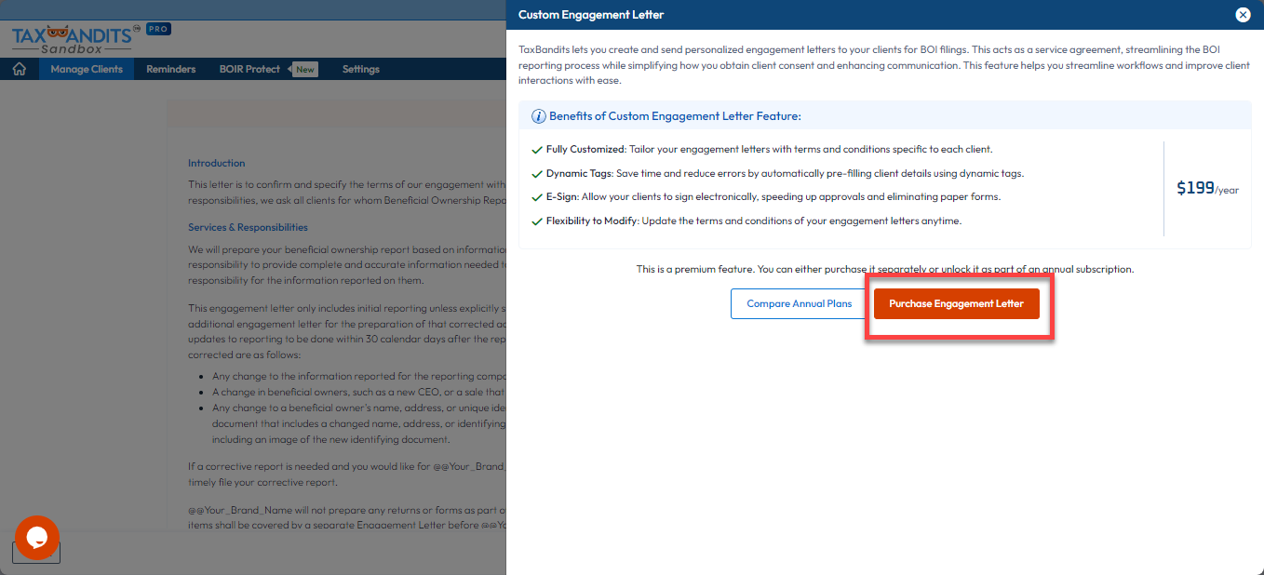The image size is (1264, 575).
Task: Click the Custom Engagement Letter panel title
Action: (x=591, y=15)
